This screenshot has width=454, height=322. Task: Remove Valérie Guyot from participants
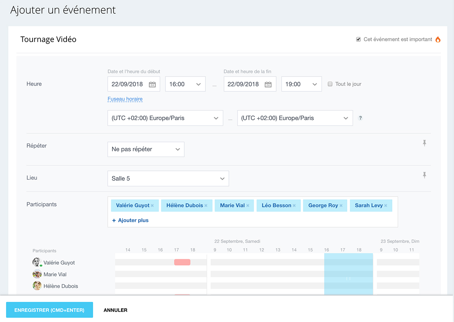(x=152, y=206)
